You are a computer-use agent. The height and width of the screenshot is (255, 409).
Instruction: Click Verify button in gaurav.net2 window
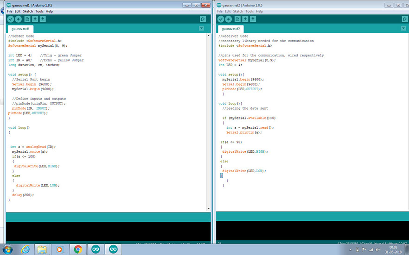click(221, 19)
